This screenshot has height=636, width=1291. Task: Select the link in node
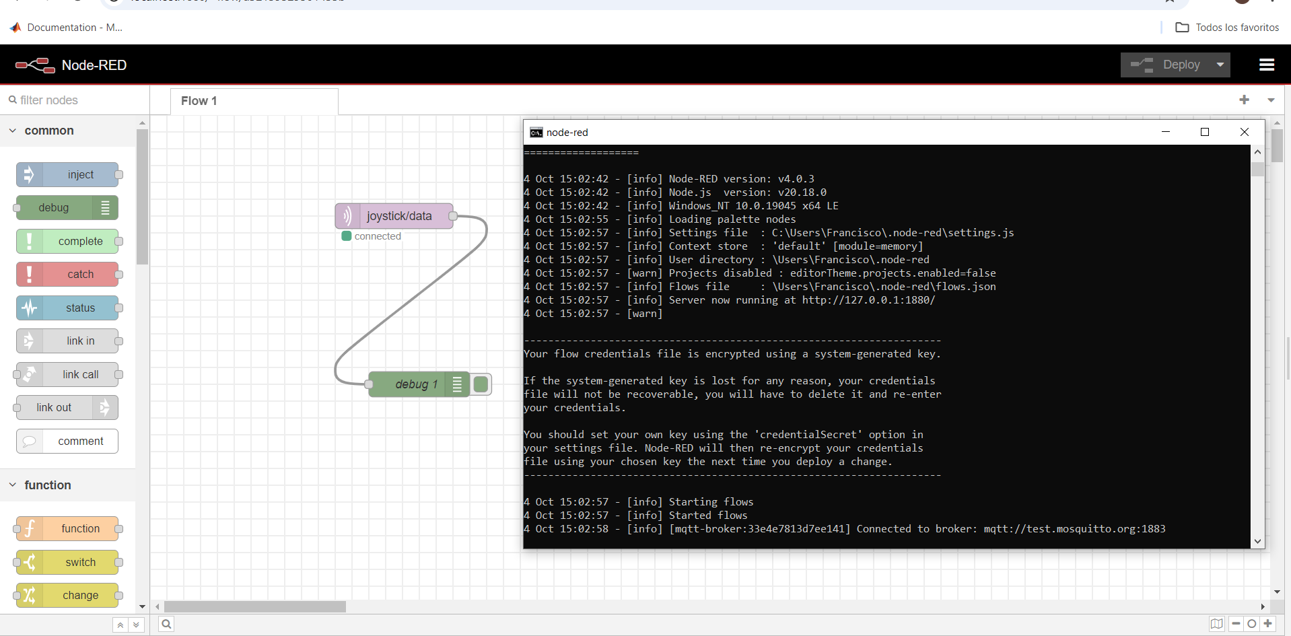click(67, 341)
